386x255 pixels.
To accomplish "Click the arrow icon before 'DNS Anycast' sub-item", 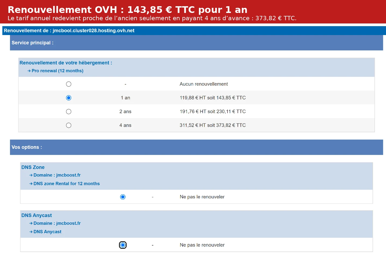I will click(31, 232).
